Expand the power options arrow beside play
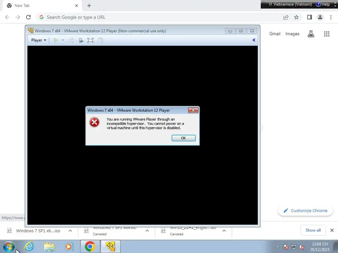This screenshot has width=338, height=253. (x=63, y=40)
